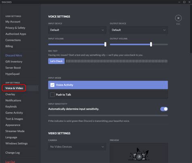Click the Input Device chevron arrow
Image resolution: width=192 pixels, height=163 pixels.
pyautogui.click(x=102, y=30)
